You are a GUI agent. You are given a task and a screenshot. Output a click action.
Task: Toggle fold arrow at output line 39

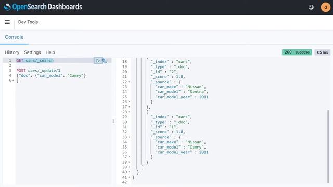click(129, 167)
